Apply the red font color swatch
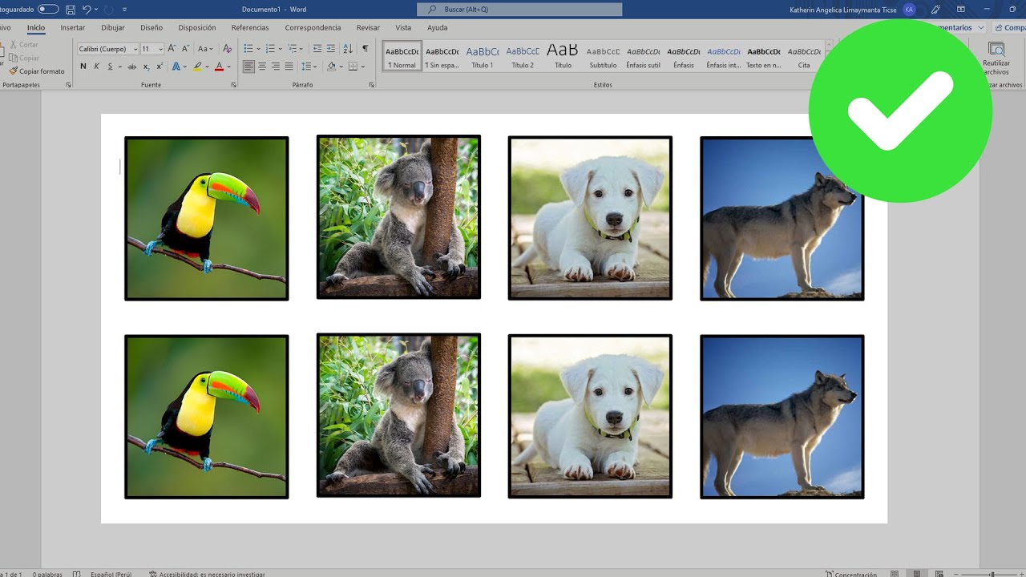The image size is (1026, 577). (x=219, y=67)
